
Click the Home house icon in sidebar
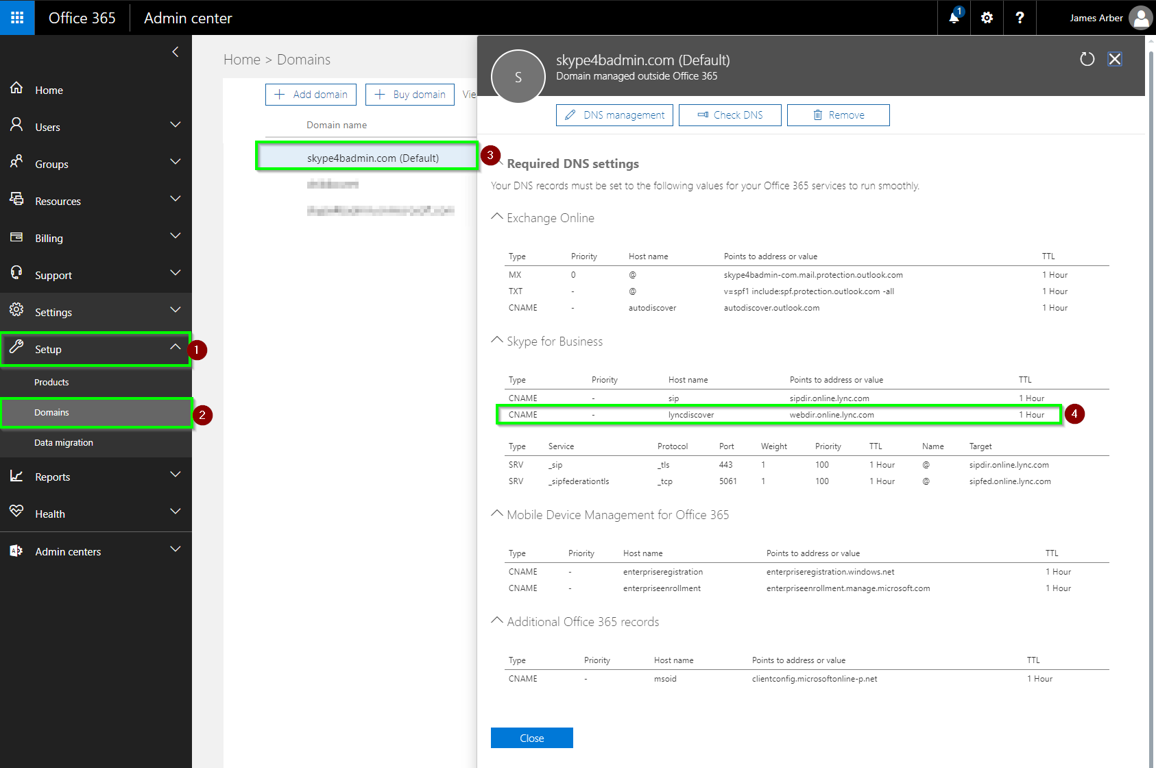(x=16, y=88)
